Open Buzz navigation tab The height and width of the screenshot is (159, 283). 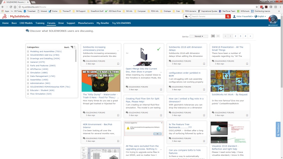click(x=14, y=23)
